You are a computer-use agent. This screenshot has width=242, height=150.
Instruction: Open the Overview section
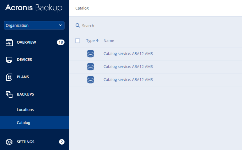[26, 42]
